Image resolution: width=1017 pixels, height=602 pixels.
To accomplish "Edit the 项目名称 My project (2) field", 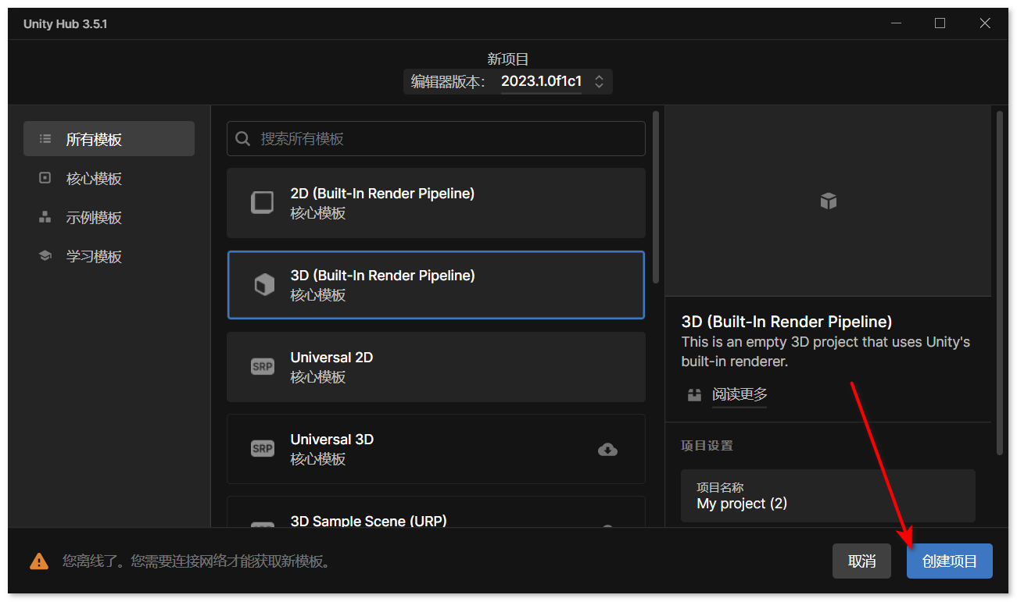I will pyautogui.click(x=828, y=496).
